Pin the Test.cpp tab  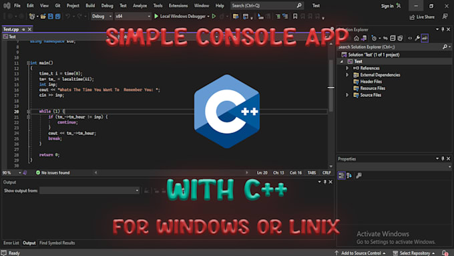click(x=23, y=29)
